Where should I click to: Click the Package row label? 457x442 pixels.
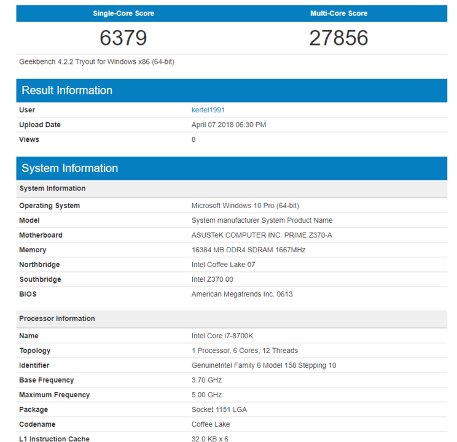click(34, 409)
